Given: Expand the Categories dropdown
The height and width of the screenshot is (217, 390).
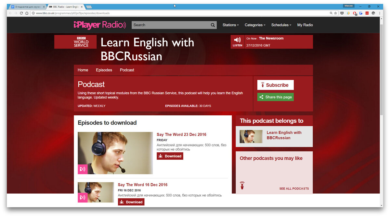Looking at the screenshot, I should [255, 25].
